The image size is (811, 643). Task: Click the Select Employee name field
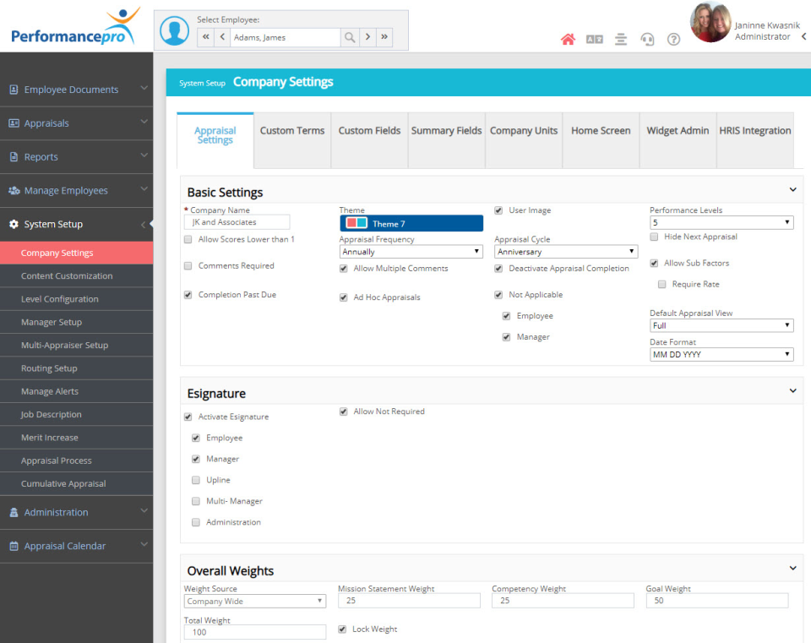285,37
